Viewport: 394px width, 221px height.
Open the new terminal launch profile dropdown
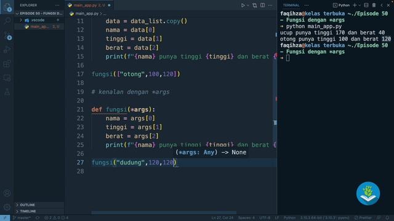coord(360,6)
